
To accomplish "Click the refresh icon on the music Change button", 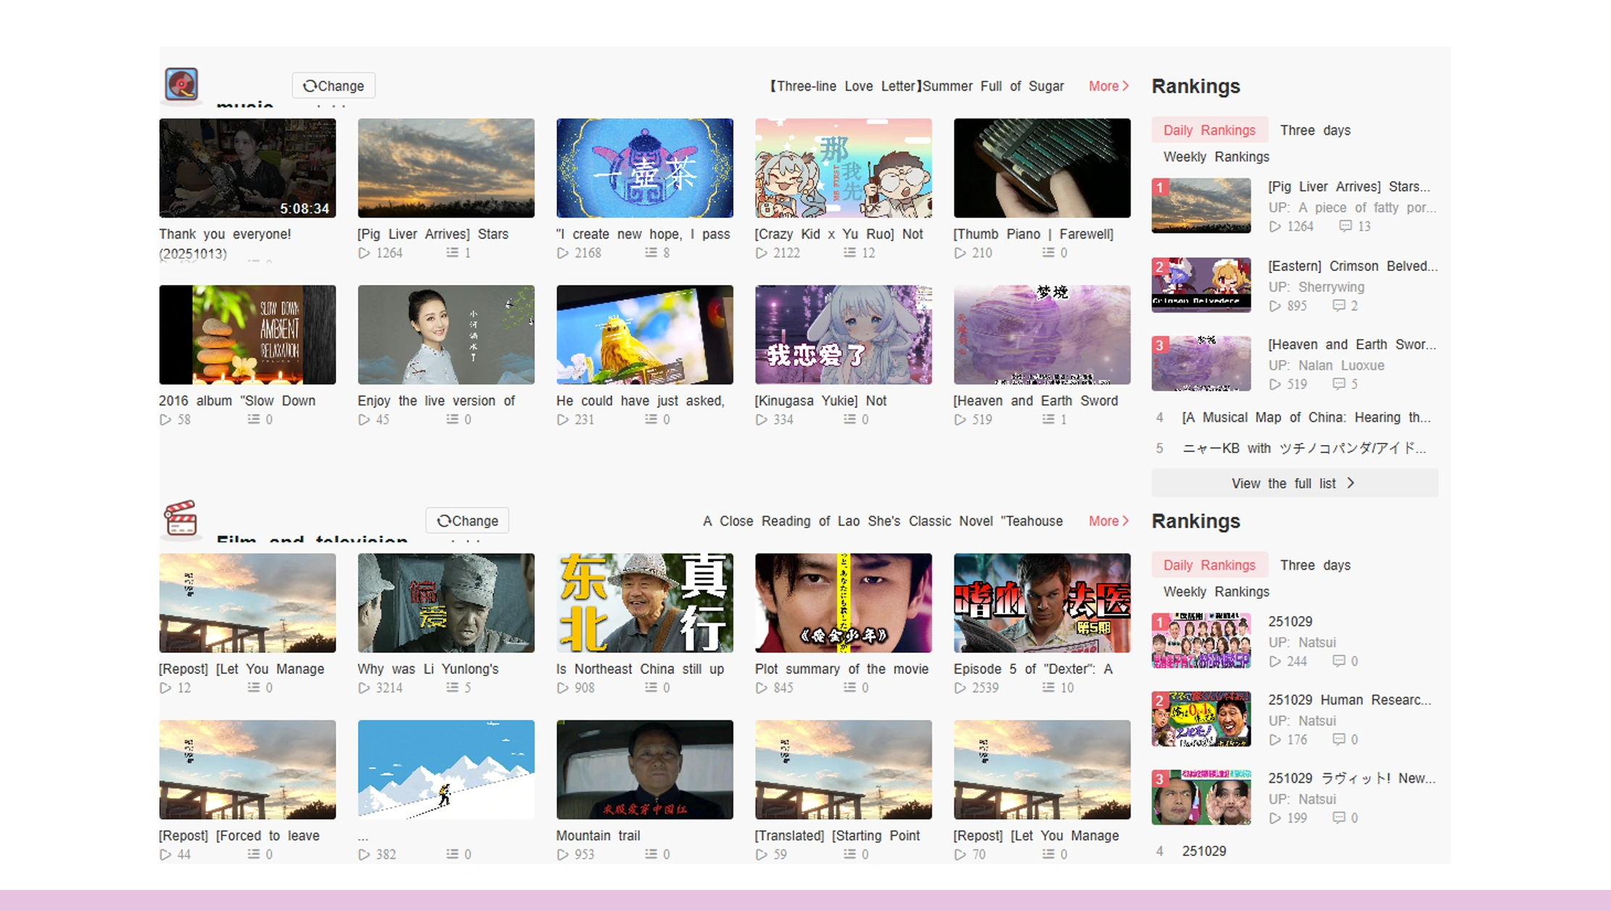I will (x=309, y=86).
